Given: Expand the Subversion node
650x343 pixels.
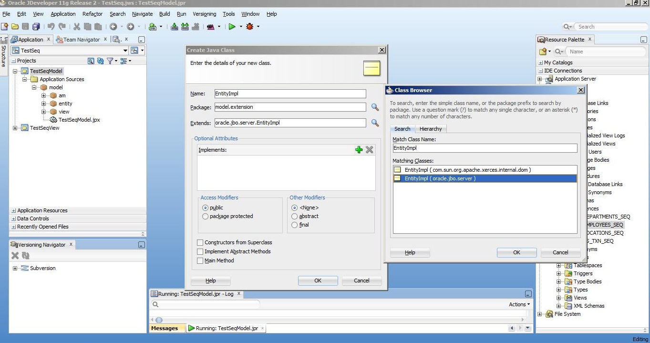Looking at the screenshot, I should click(x=15, y=268).
